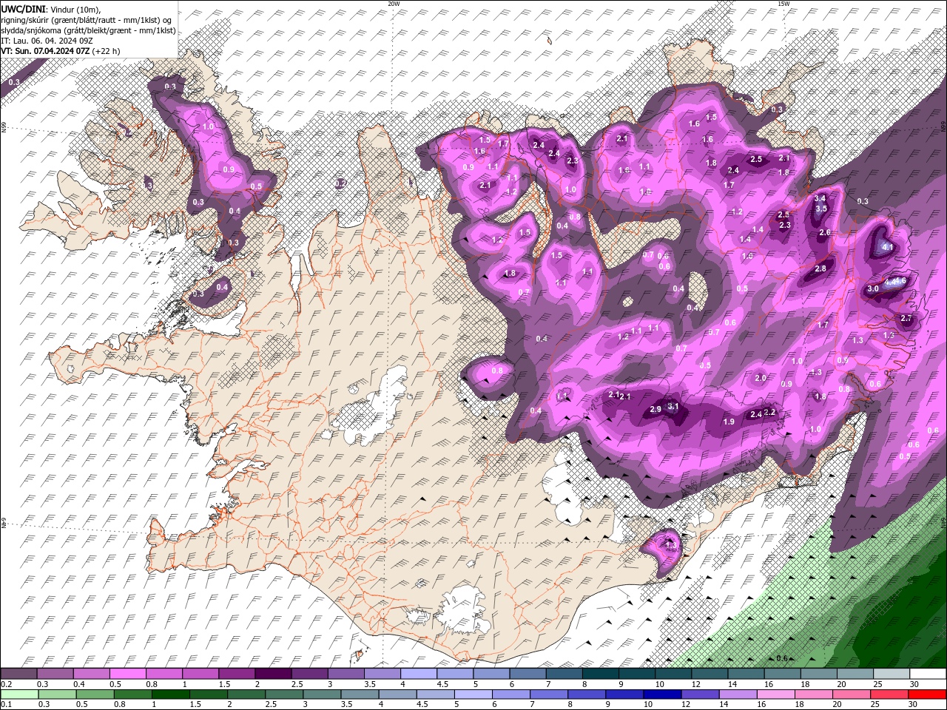The width and height of the screenshot is (947, 710).
Task: Pick the bright pink swatch between 0.5 and 0.8
Action: (127, 674)
